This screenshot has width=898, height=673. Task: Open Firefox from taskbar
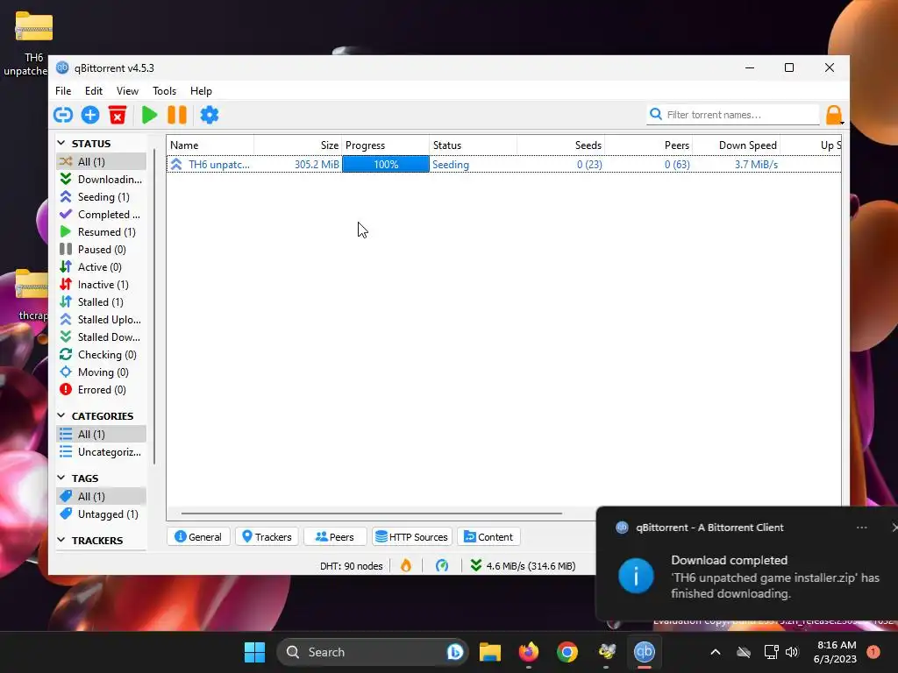point(528,652)
